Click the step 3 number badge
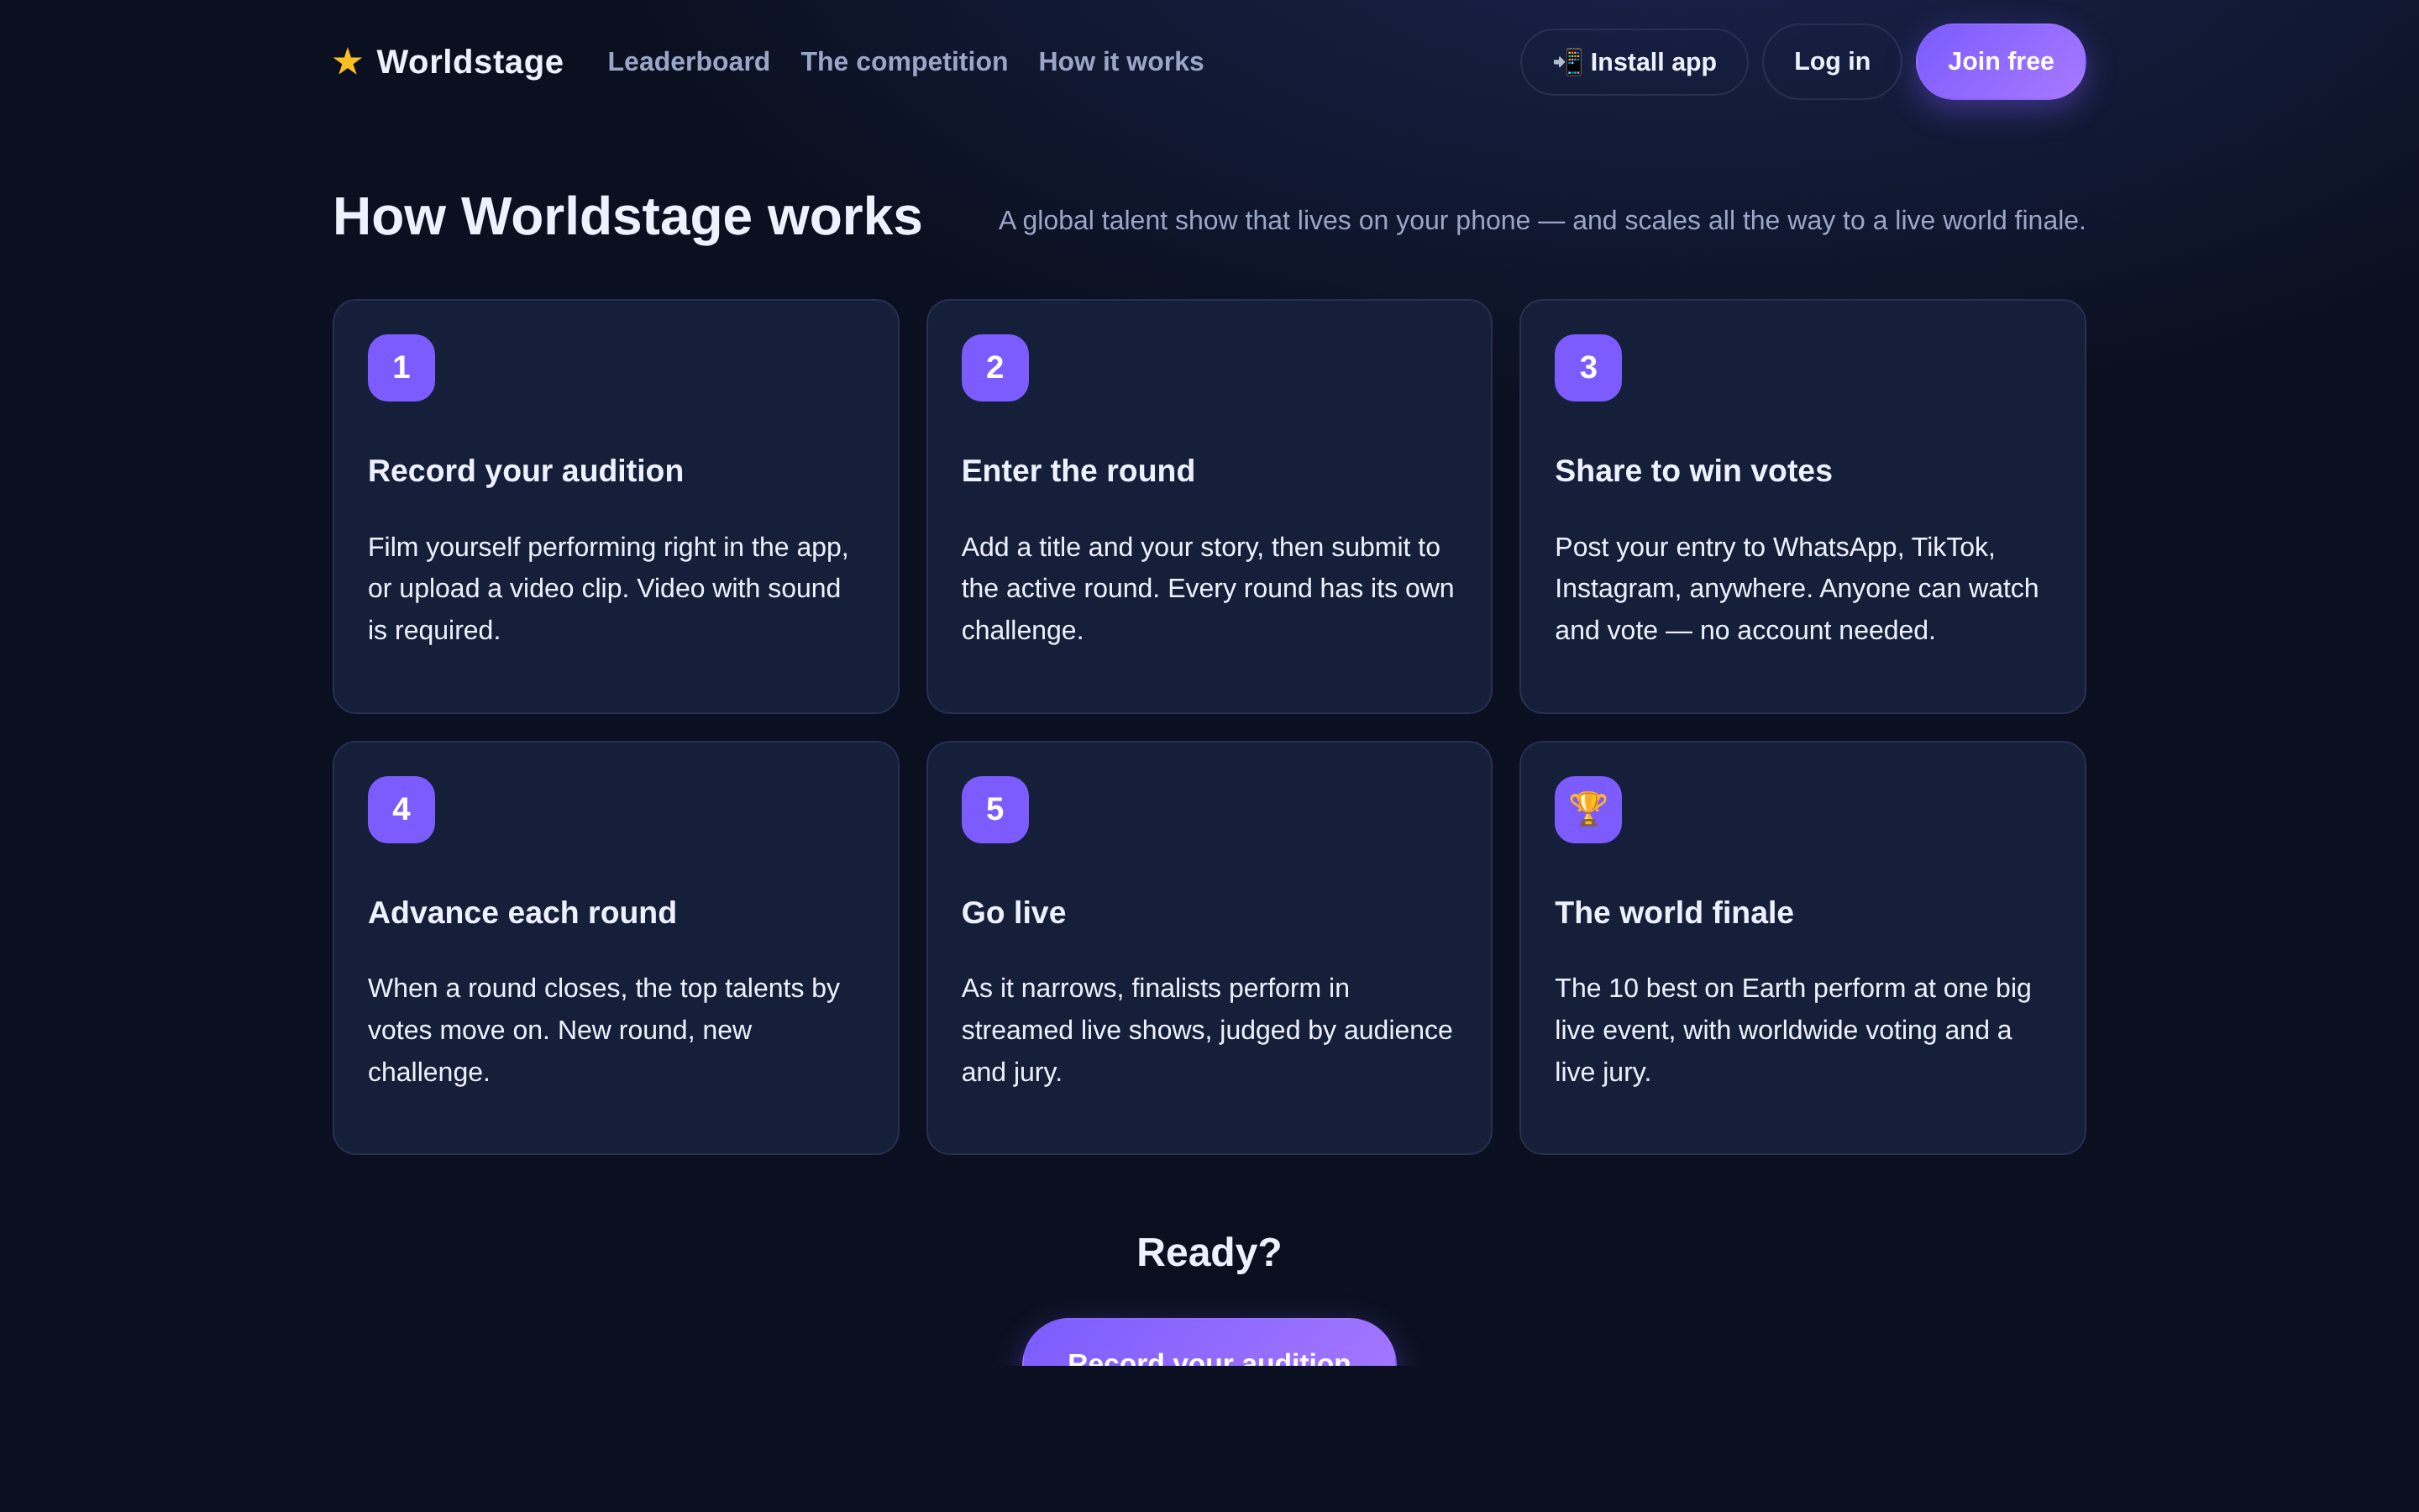This screenshot has height=1512, width=2419. pyautogui.click(x=1588, y=368)
